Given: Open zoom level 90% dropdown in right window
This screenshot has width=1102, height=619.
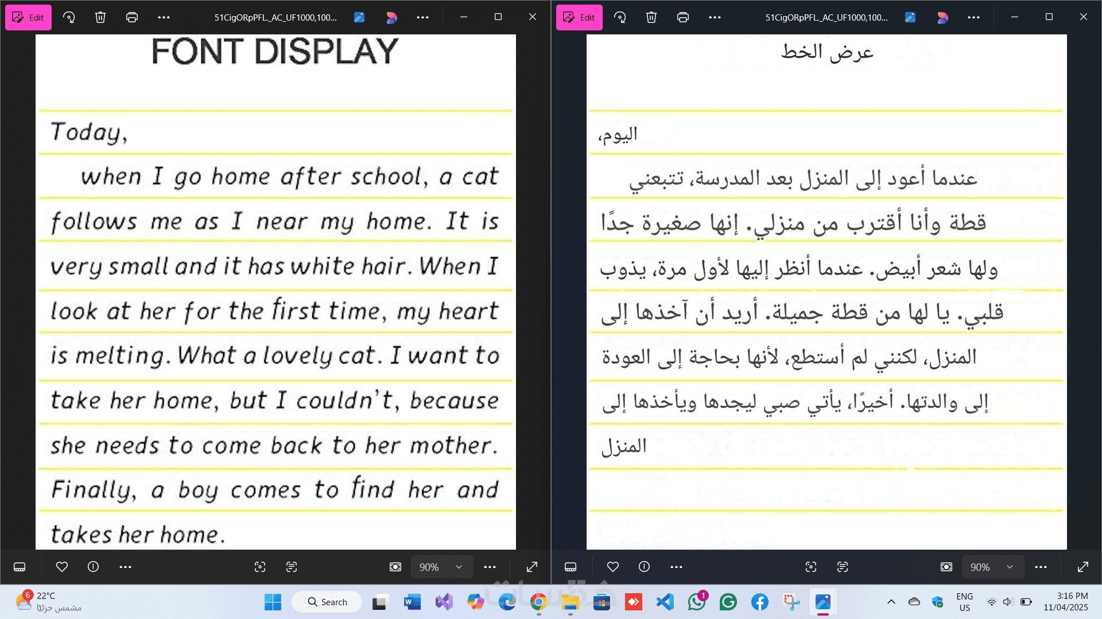Looking at the screenshot, I should tap(992, 567).
